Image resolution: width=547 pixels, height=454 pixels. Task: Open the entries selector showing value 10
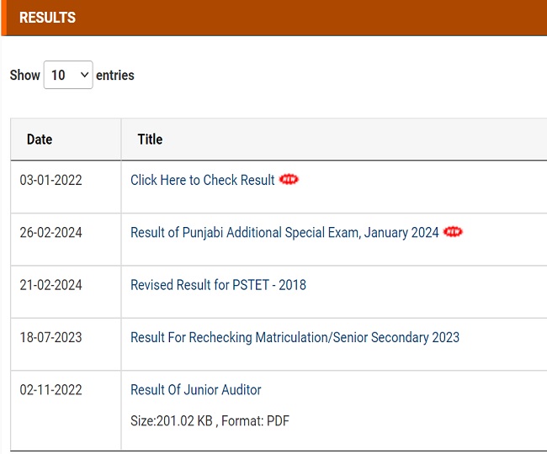68,75
